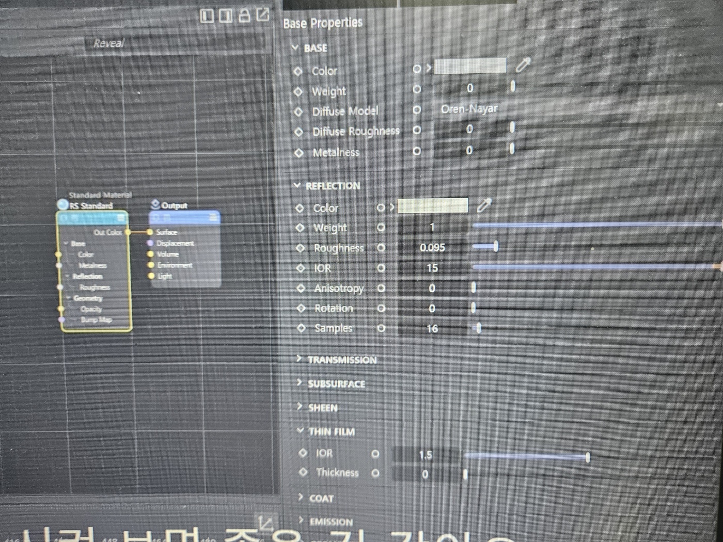Click the Displacement input on Output node
The image size is (723, 542).
[150, 243]
